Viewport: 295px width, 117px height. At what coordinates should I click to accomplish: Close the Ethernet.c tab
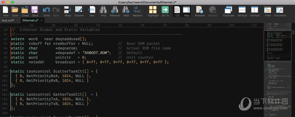point(42,20)
